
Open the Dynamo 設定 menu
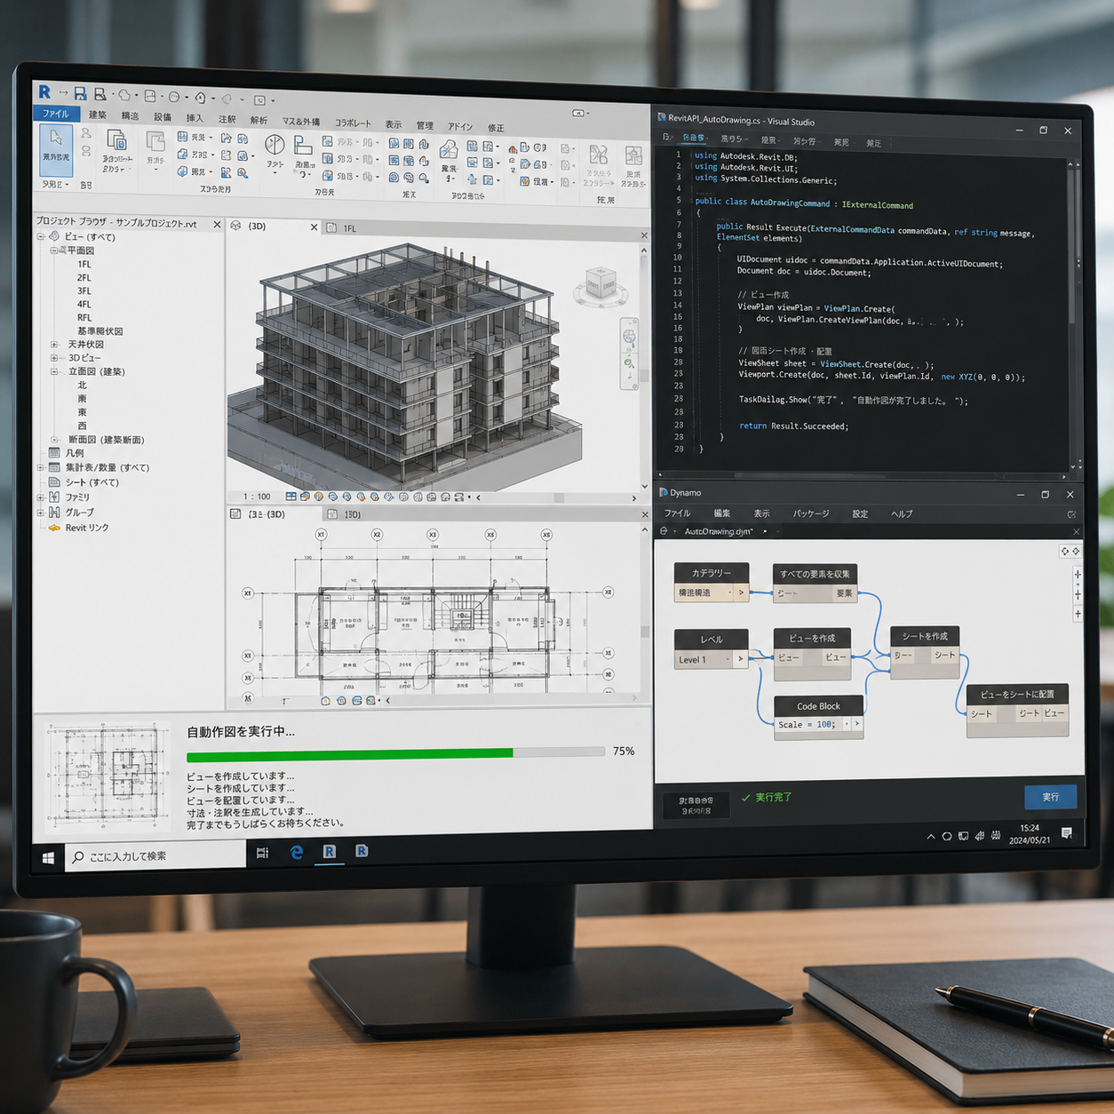[860, 513]
